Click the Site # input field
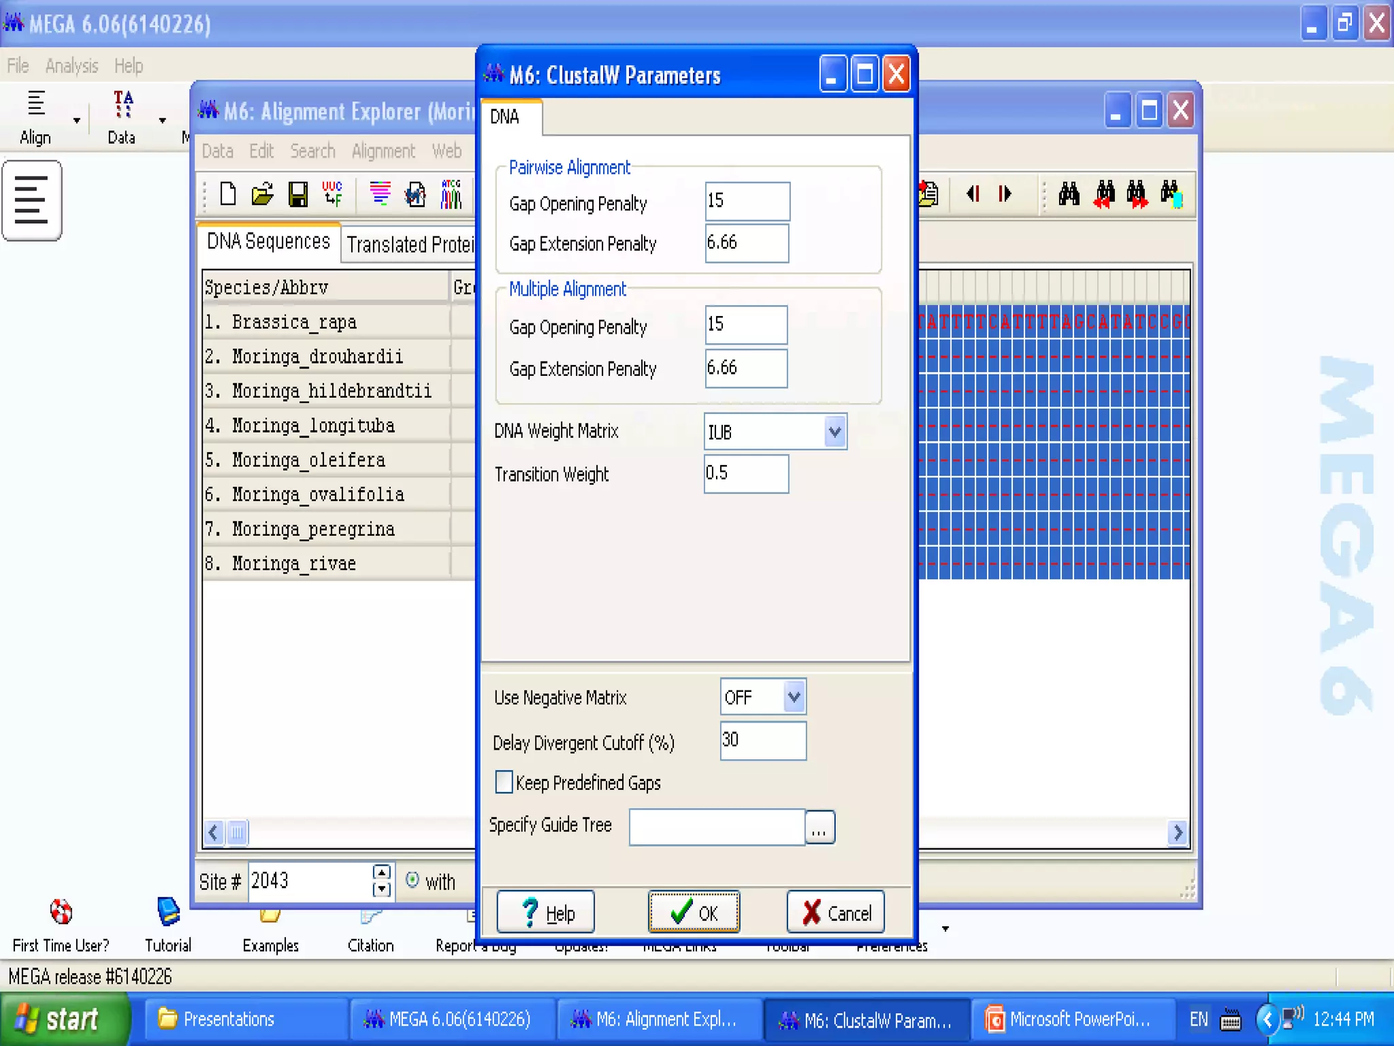 pos(310,881)
